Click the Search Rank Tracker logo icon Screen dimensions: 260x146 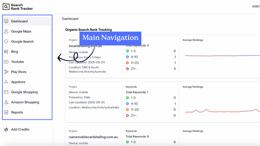(x=6, y=7)
